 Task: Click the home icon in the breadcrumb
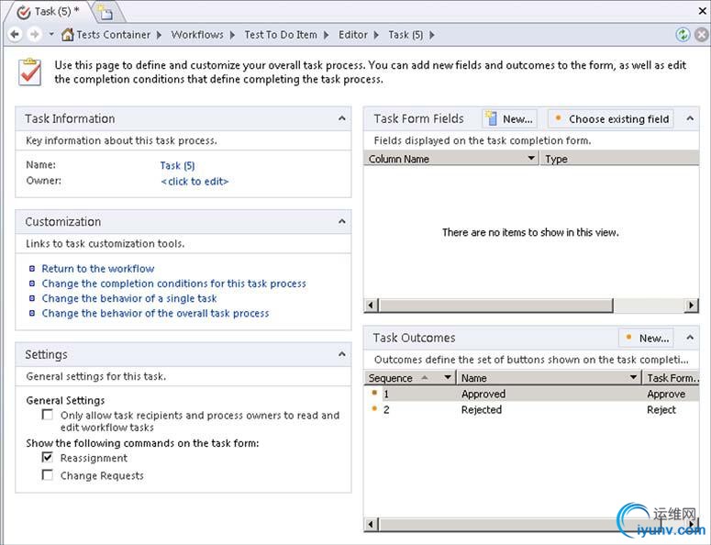point(67,35)
